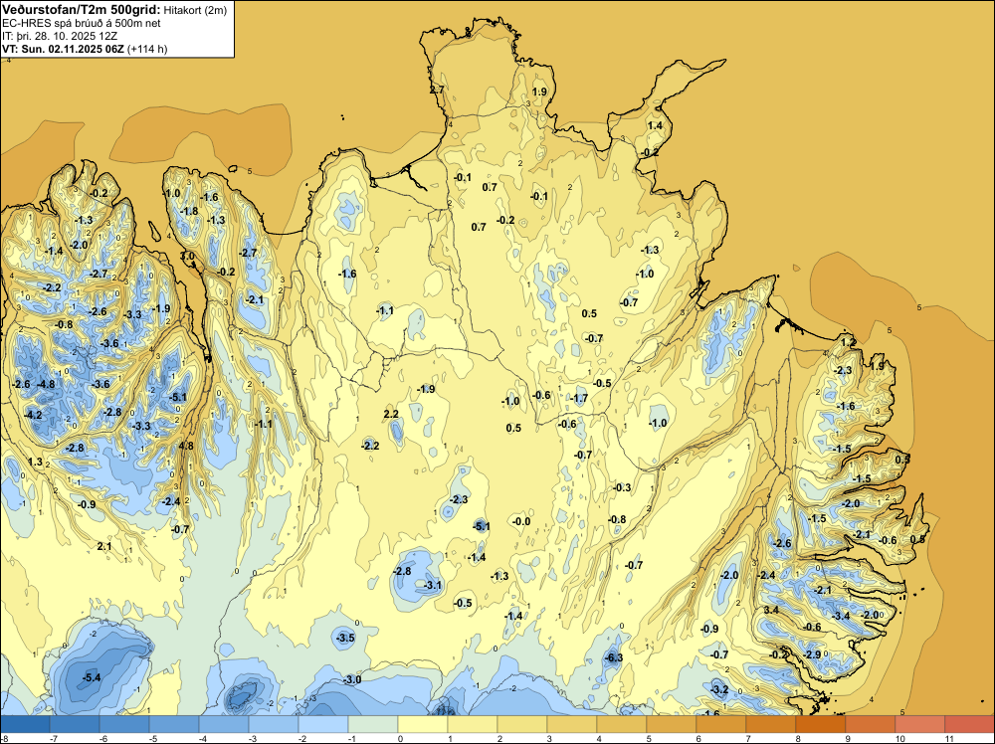Click the -3.4 temperature label
995x744 pixels.
pos(841,616)
